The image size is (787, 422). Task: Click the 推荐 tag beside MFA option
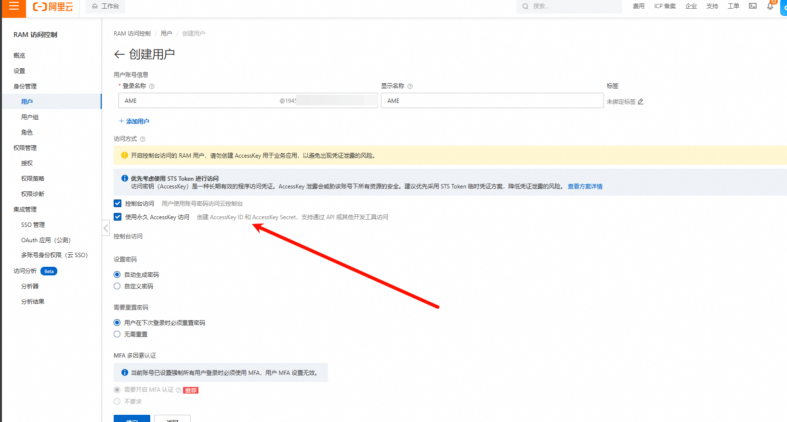click(x=191, y=390)
